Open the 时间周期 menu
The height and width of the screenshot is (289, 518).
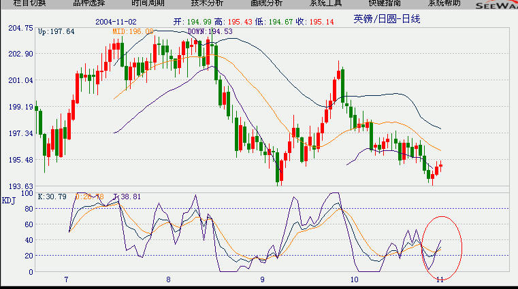click(148, 3)
